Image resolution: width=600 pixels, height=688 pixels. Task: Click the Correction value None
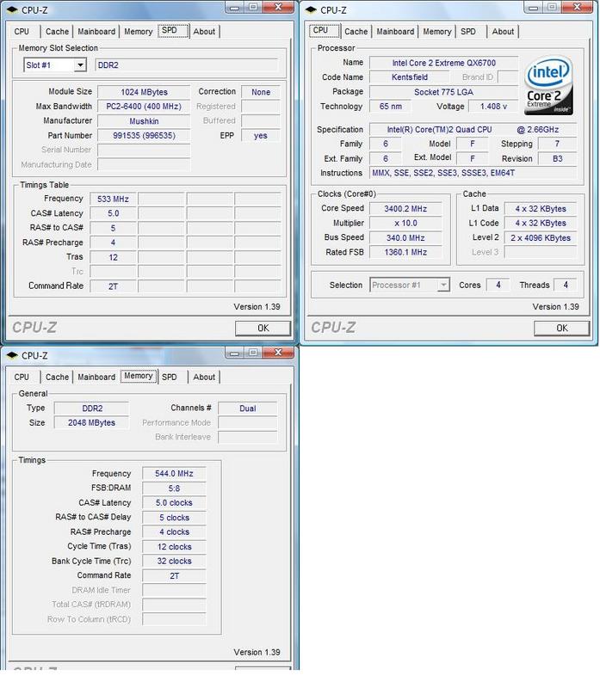261,92
